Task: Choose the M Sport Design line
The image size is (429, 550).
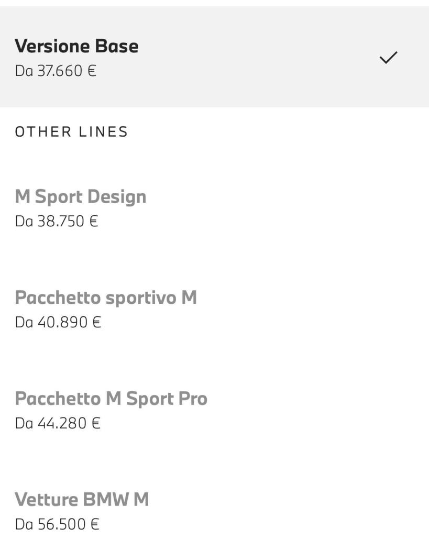Action: coord(81,197)
